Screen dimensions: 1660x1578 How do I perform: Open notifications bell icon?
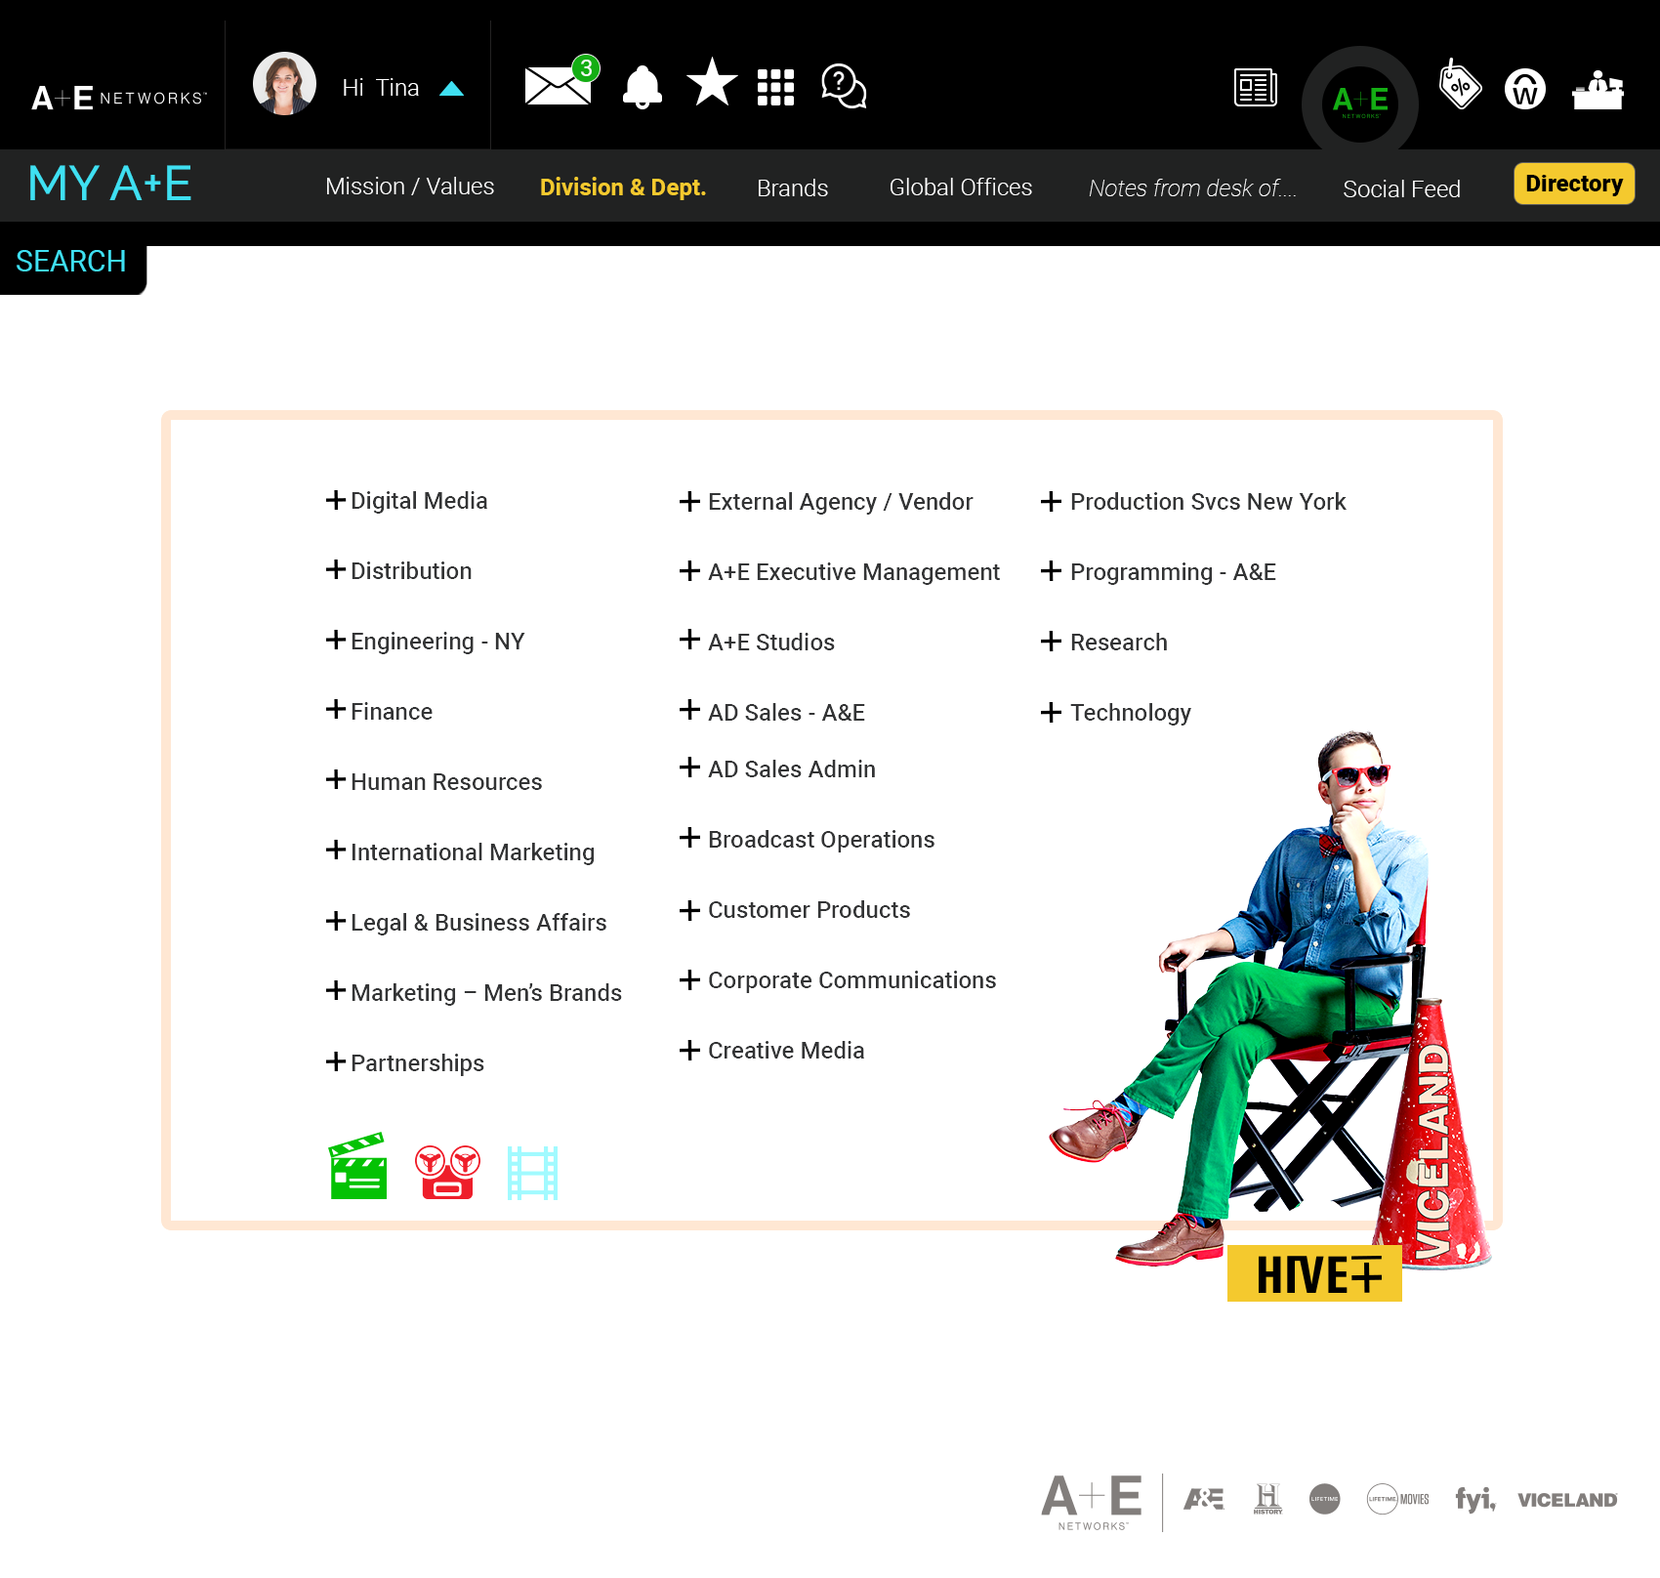tap(643, 87)
